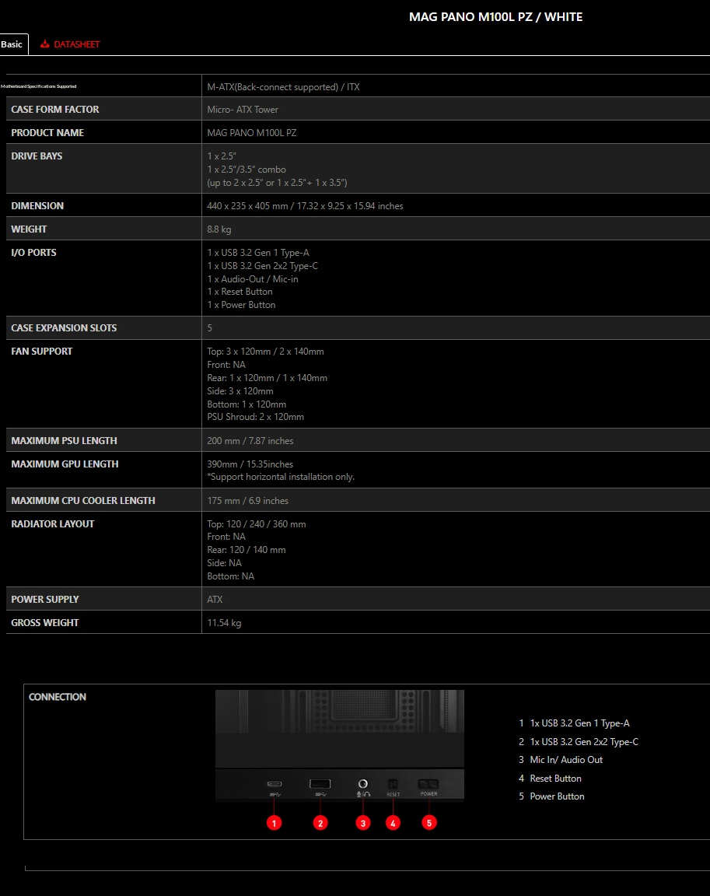Click the 'MAG PANO M100L PZ' product name value

pos(252,132)
